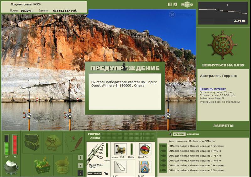251x177 pixels.
Task: Open the wooden bucket icon
Action: 63,165
